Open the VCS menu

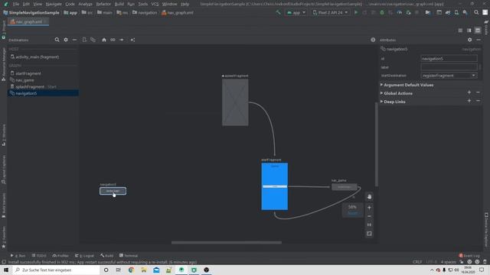click(155, 4)
